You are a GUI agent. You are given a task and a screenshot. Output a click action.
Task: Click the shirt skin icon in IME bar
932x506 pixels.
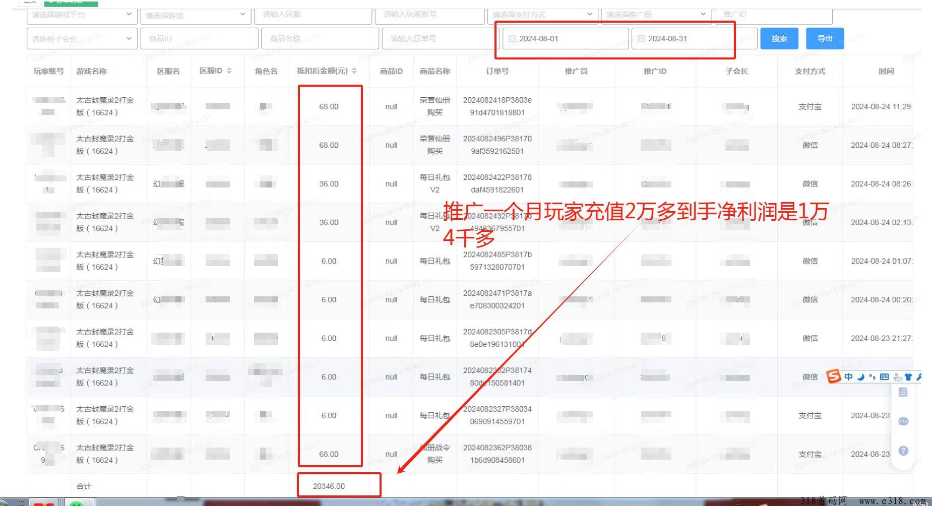(x=908, y=376)
